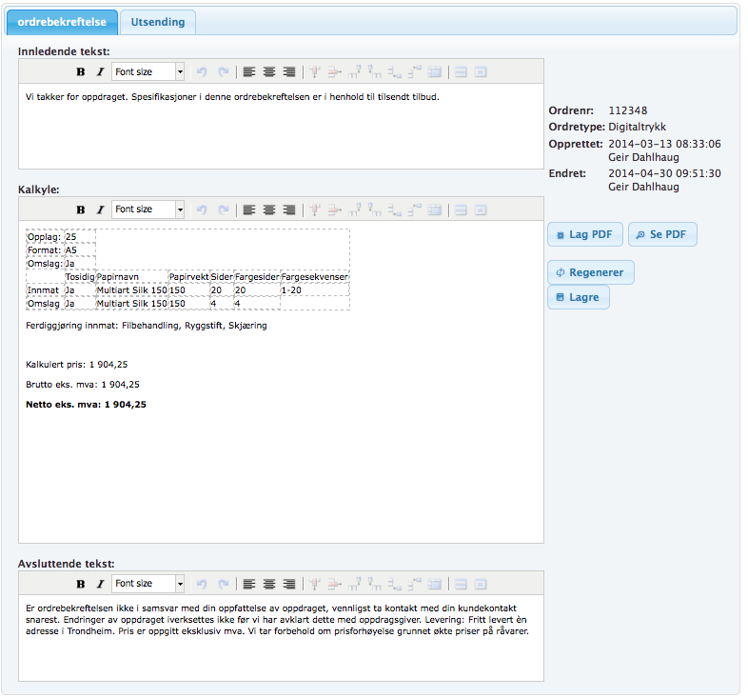Screen dimensions: 748x698
Task: Click italic icon in Avsluttende tekst toolbar
Action: pos(100,584)
